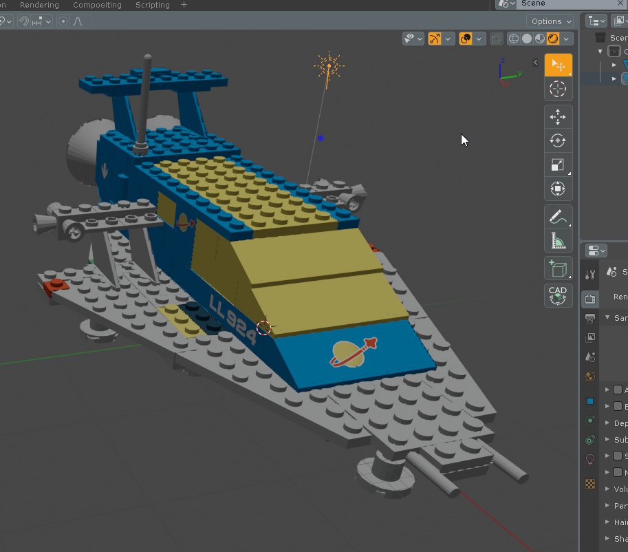Select the Select Box tool
The image size is (628, 552).
558,65
